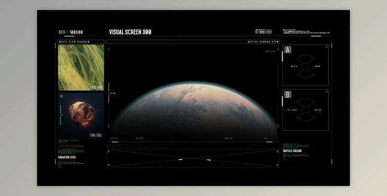Click the small corner icon in panel B

click(x=327, y=92)
